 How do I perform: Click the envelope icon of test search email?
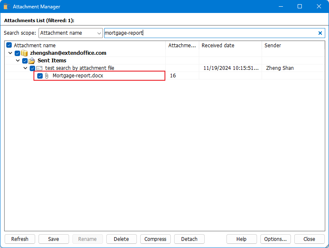coord(39,68)
